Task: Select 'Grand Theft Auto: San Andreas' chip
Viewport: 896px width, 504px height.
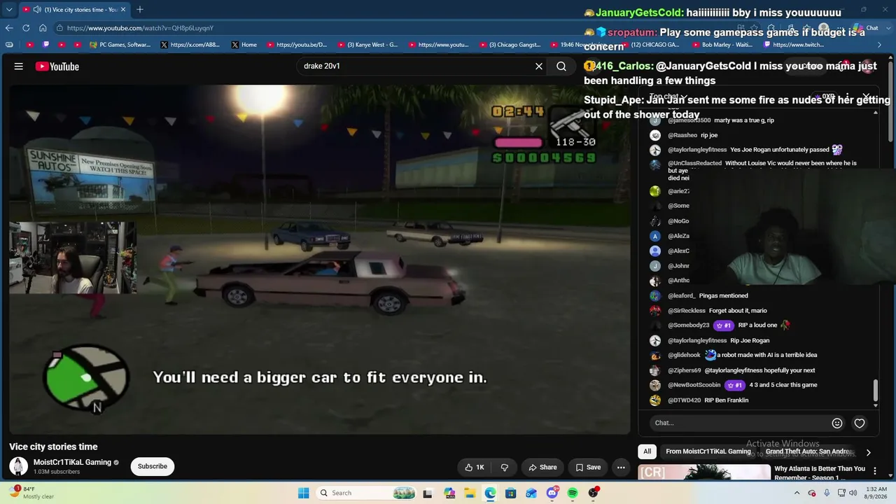Action: 808,451
